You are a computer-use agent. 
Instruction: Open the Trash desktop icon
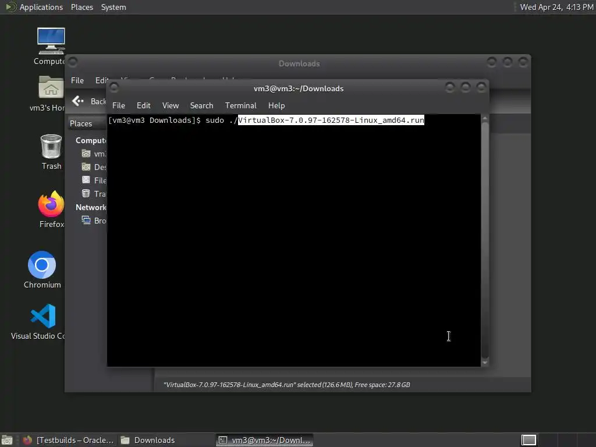51,152
